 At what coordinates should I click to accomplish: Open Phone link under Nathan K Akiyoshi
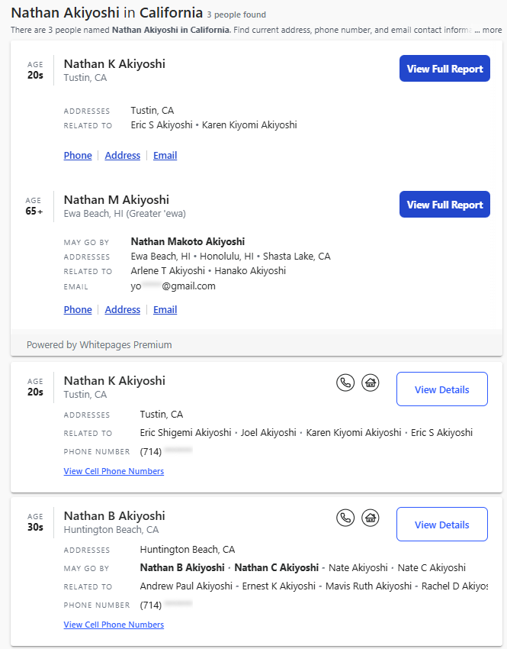pos(78,155)
